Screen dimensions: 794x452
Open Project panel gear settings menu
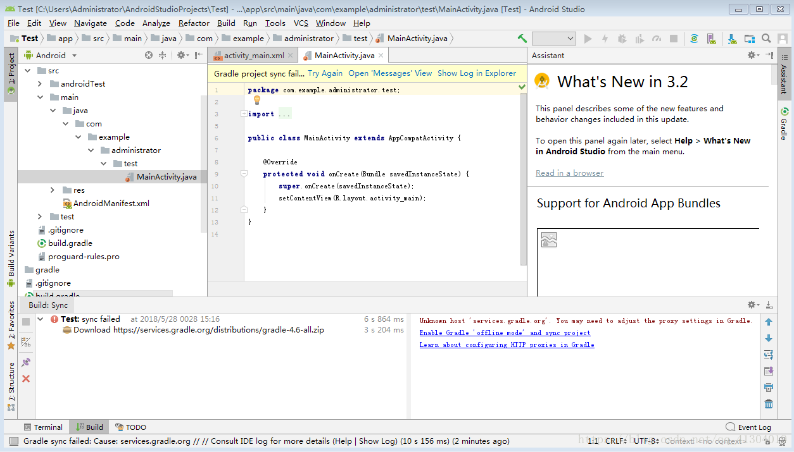(182, 55)
